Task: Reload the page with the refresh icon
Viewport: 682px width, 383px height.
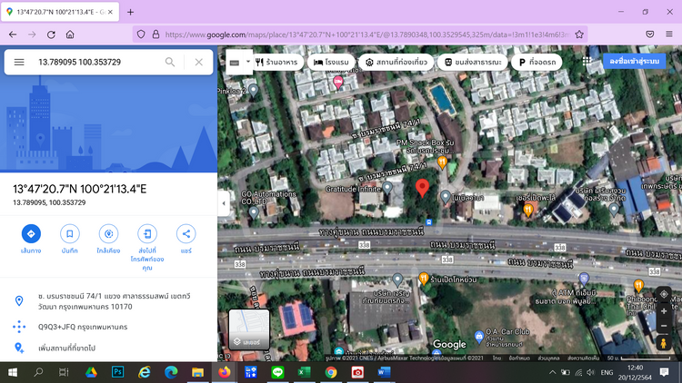Action: [x=51, y=34]
